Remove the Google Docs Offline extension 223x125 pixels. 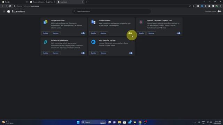[56, 33]
